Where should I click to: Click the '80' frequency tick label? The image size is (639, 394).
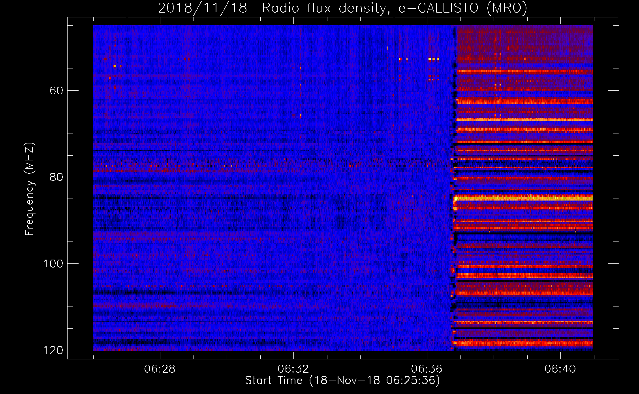[56, 177]
